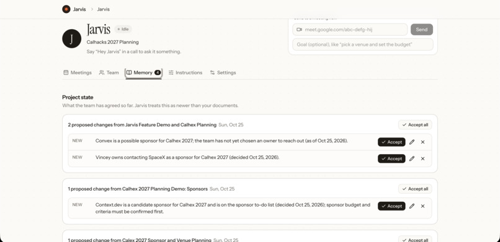Screen dimensions: 500x242
Task: Open the Instructions tab
Action: coord(185,72)
